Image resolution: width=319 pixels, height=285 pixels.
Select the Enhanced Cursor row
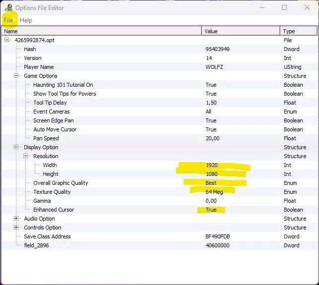(x=159, y=210)
